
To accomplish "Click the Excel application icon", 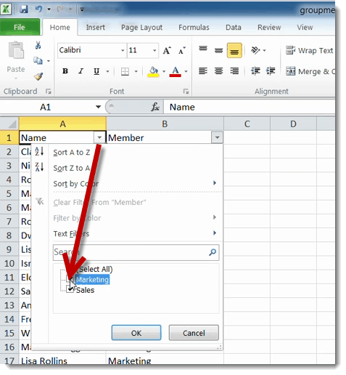I will click(x=6, y=9).
